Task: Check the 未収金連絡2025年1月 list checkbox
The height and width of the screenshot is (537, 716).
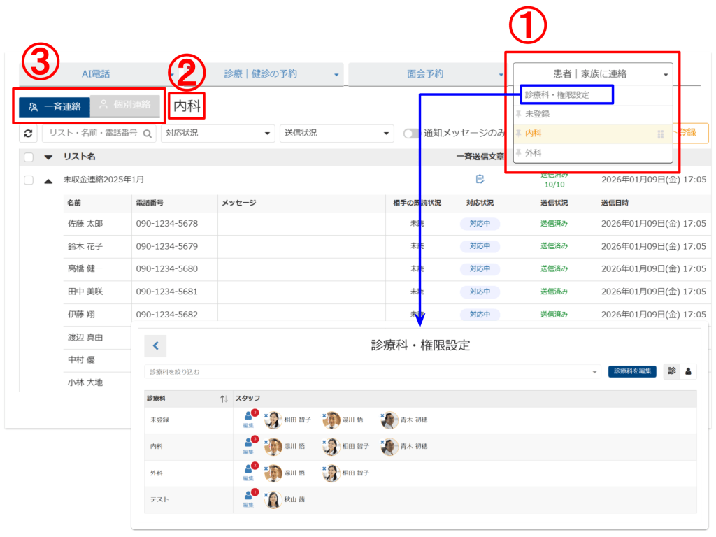Action: pyautogui.click(x=29, y=180)
